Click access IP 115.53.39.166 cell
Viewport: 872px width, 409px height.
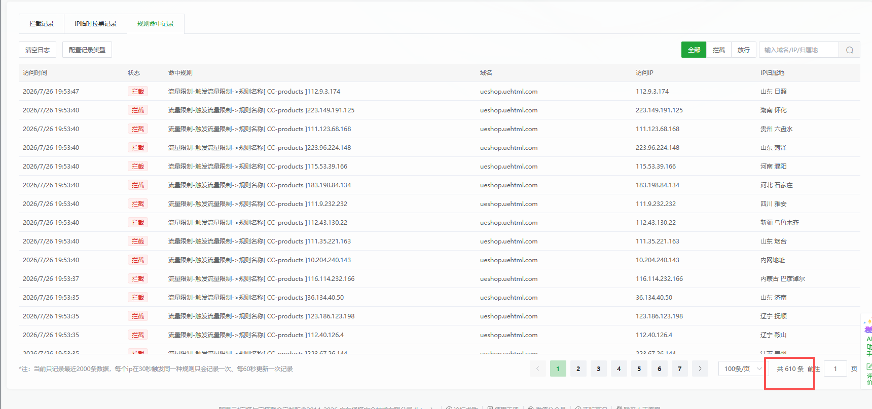pyautogui.click(x=656, y=167)
